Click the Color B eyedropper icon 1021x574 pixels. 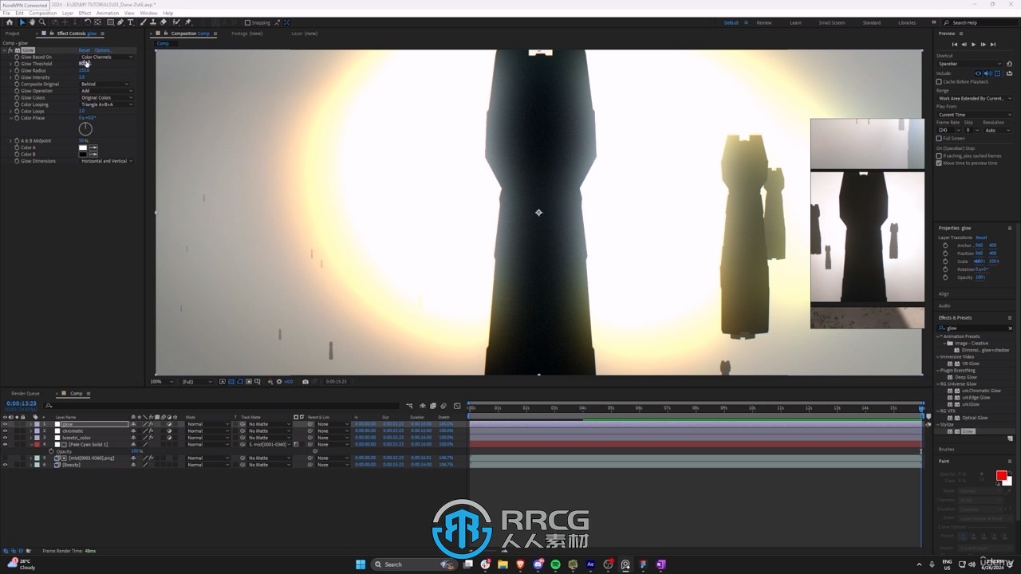(93, 155)
